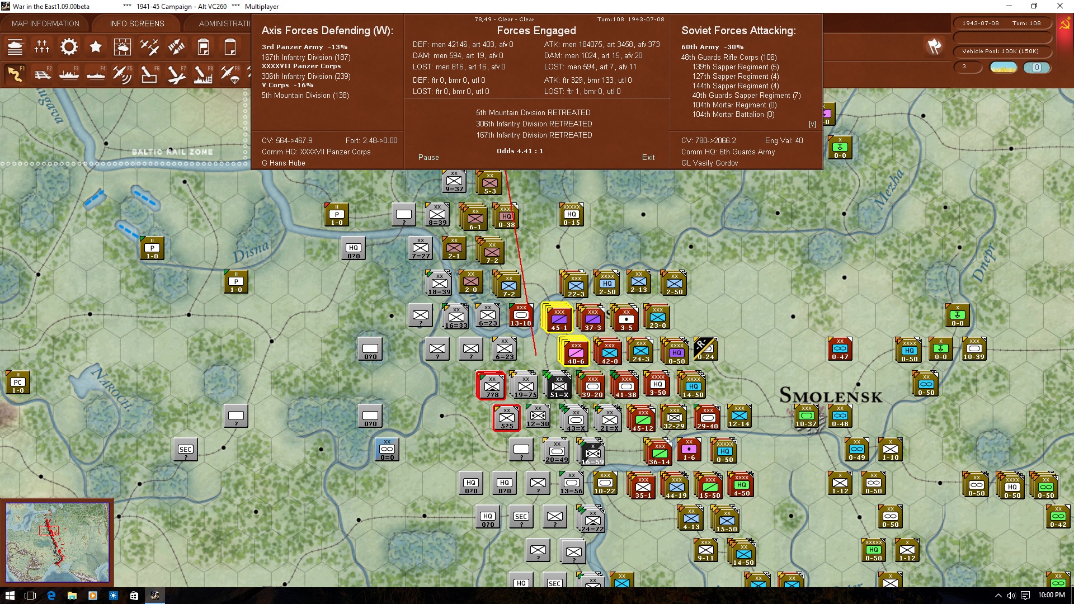Select F3 naval transport mode
Viewport: 1074px width, 604px height.
69,74
